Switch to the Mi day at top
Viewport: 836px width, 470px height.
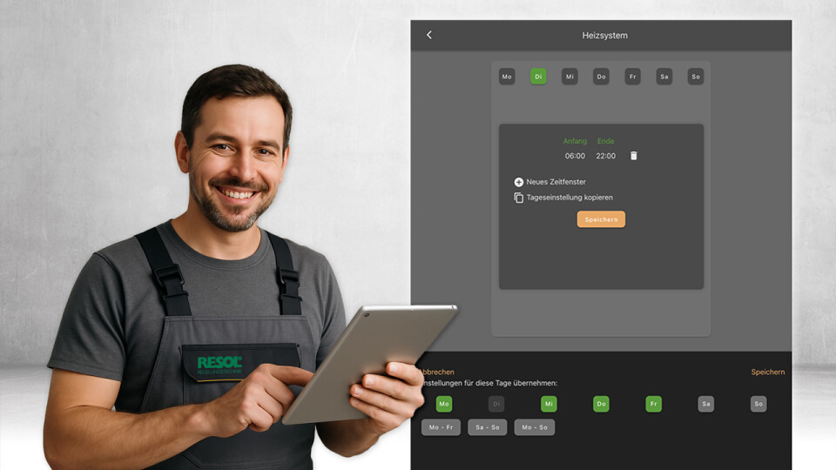point(570,77)
